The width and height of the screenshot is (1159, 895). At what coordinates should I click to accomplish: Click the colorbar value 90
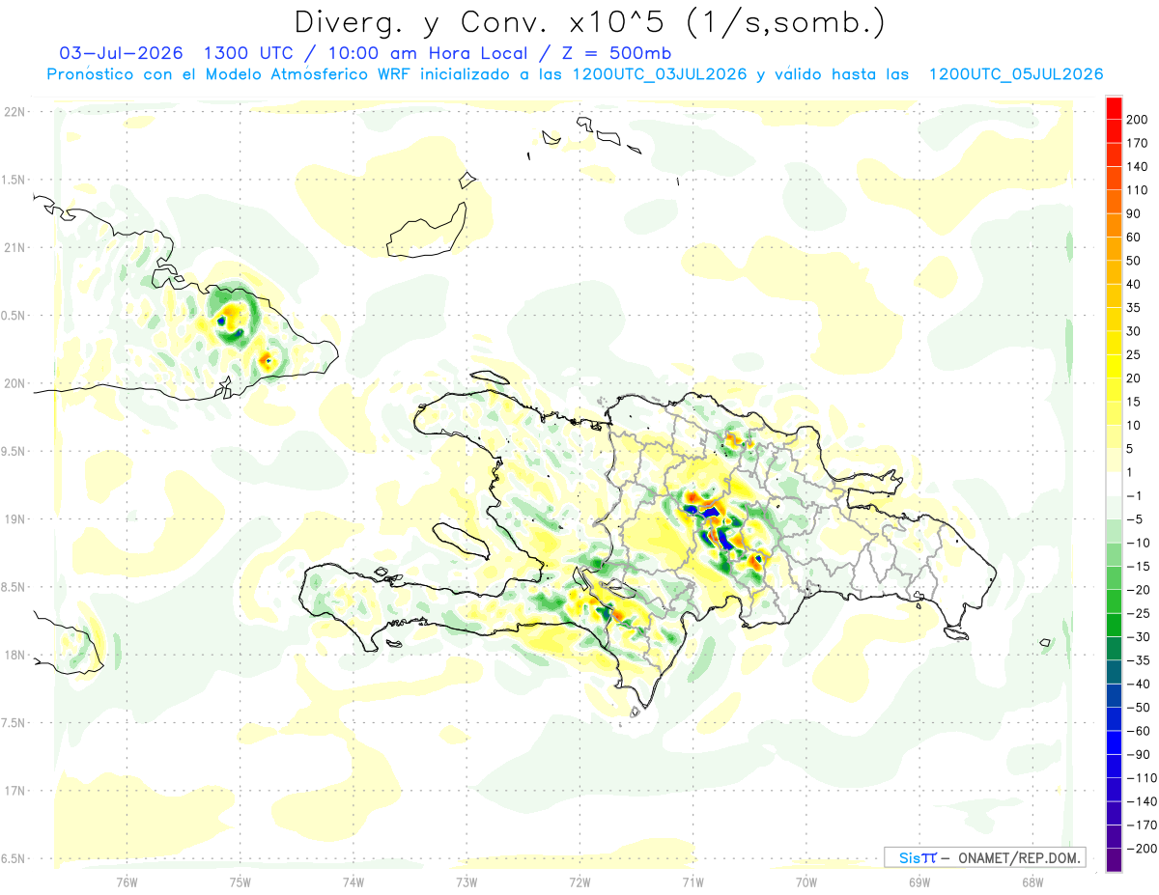click(1134, 213)
